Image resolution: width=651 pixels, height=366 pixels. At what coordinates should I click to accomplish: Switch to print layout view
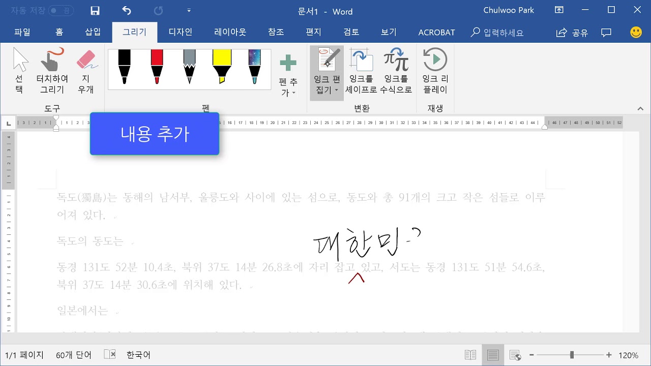[492, 355]
